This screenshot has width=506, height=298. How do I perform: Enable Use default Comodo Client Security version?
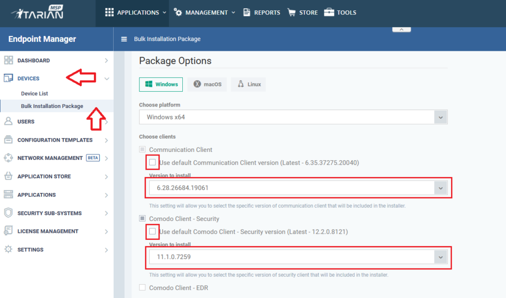point(152,231)
